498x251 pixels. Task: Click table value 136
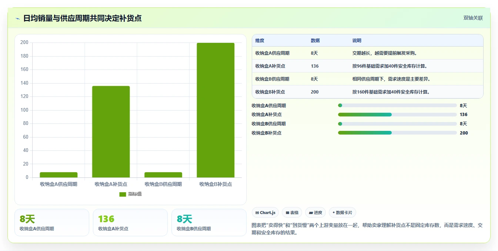pos(315,66)
